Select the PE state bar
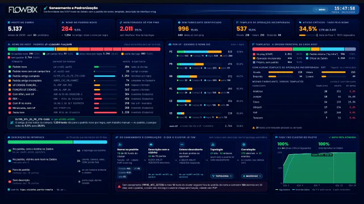Viewport: 364px width, 204px height. tap(199, 52)
